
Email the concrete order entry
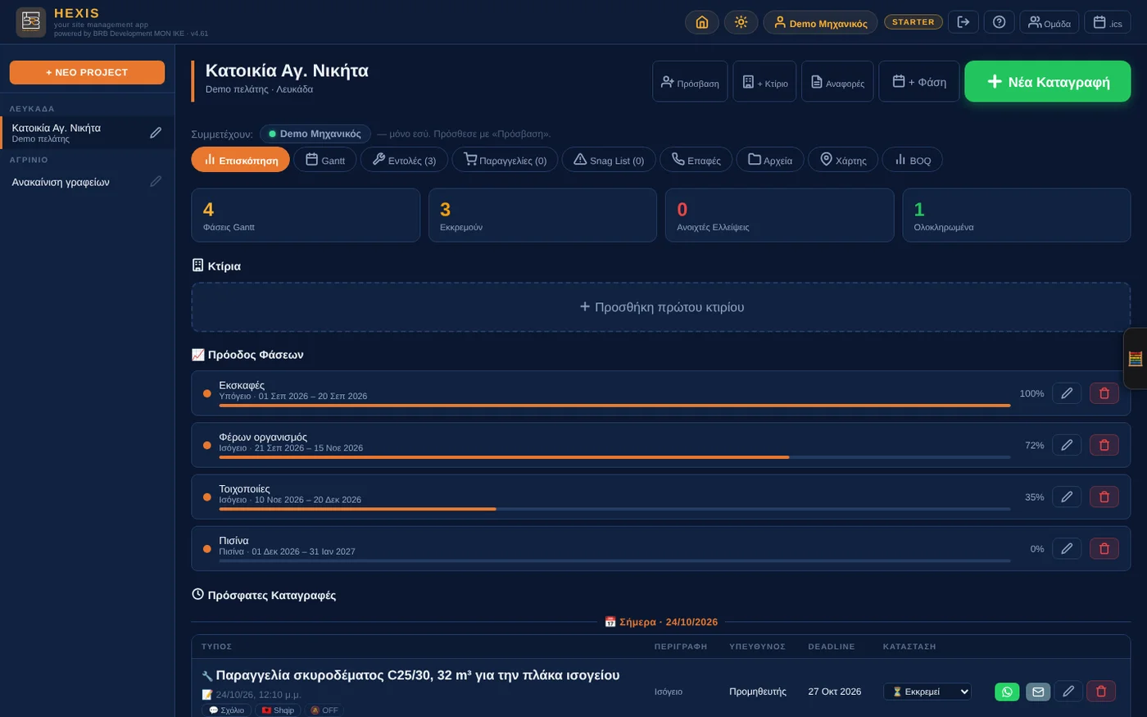tap(1038, 692)
